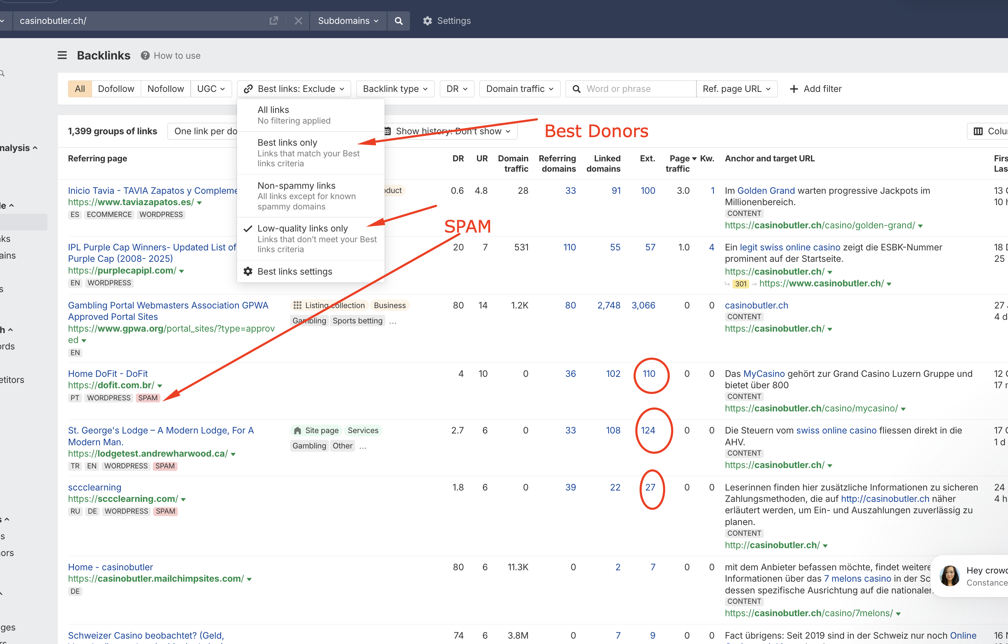Clear the casinobutler.ch search field
The image size is (1008, 644).
coord(298,21)
